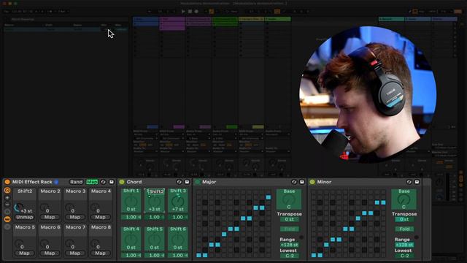Save the Minor device preset
The height and width of the screenshot is (263, 467).
click(x=417, y=182)
